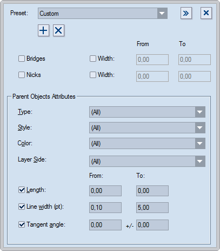Open the Layer Side dropdown
220x251 pixels.
[147, 162]
